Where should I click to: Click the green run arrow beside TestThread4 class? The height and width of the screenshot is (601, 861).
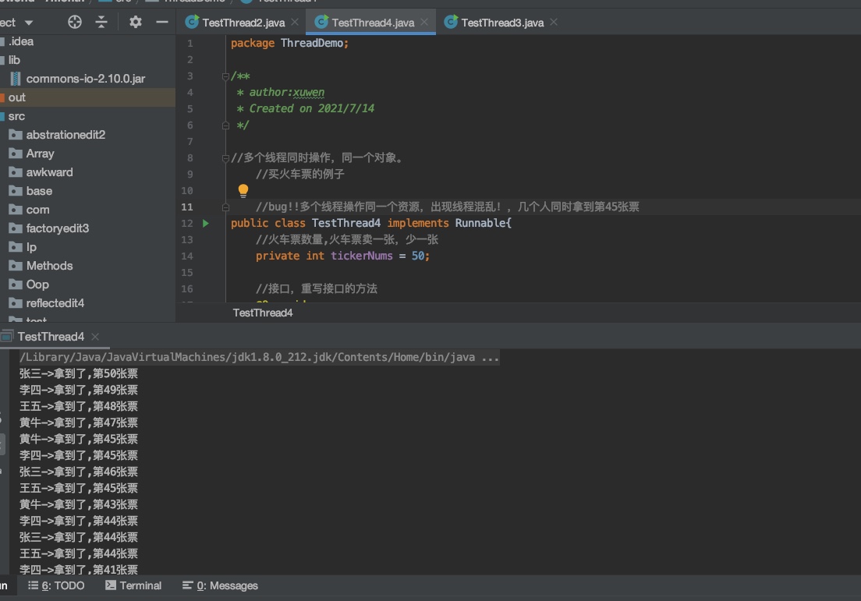click(206, 223)
